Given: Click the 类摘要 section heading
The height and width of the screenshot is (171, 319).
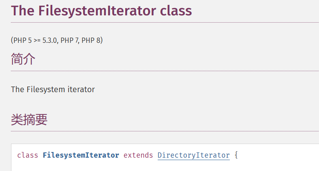Looking at the screenshot, I should pyautogui.click(x=29, y=120).
